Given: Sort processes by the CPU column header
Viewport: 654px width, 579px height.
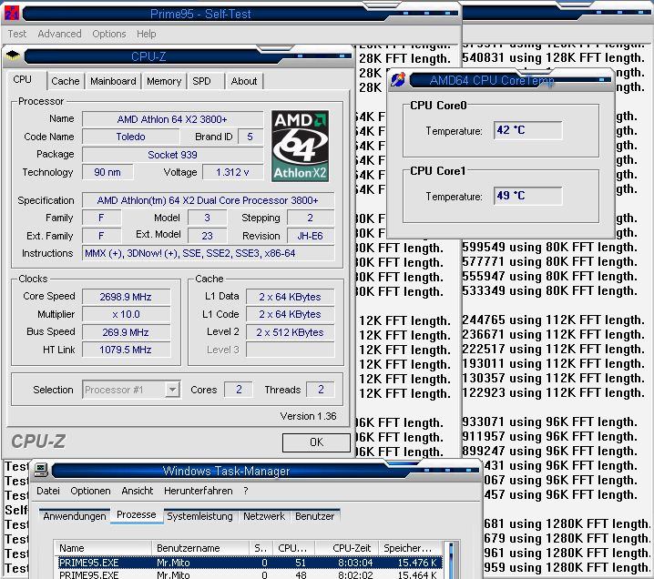Looking at the screenshot, I should tap(293, 548).
